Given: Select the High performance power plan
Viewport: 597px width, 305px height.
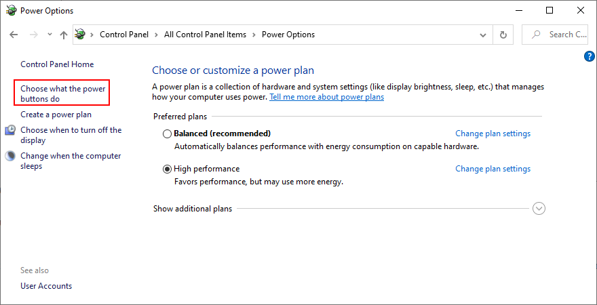Looking at the screenshot, I should pyautogui.click(x=167, y=169).
